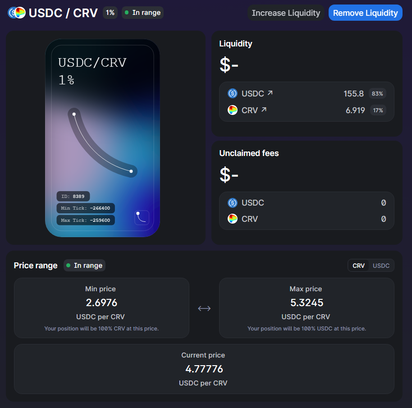Click the 83% USDC share badge
412x408 pixels.
tap(377, 93)
